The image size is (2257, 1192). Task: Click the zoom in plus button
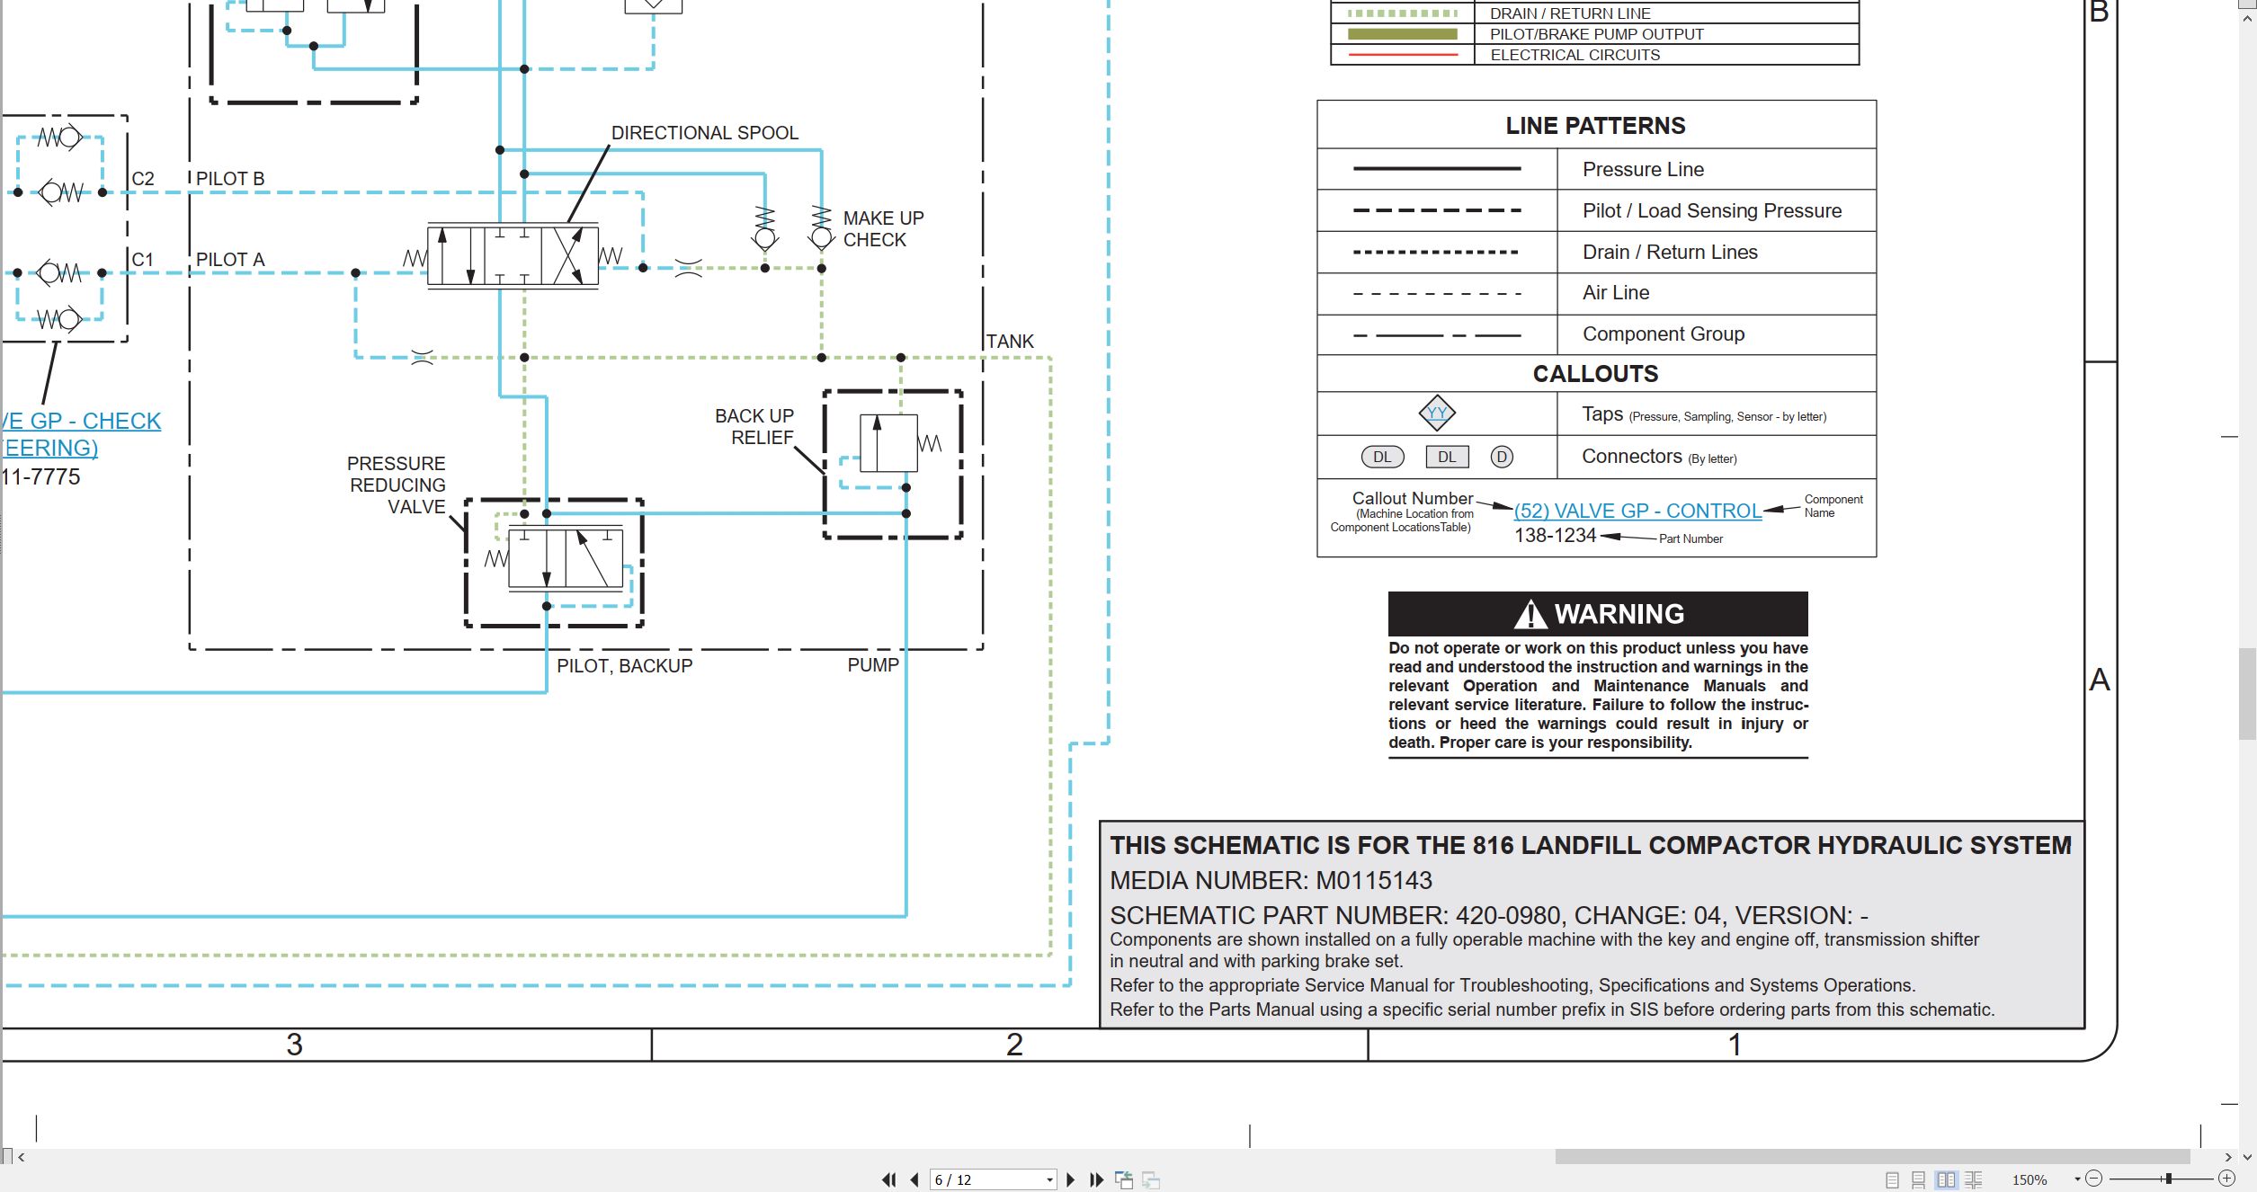tap(2226, 1179)
